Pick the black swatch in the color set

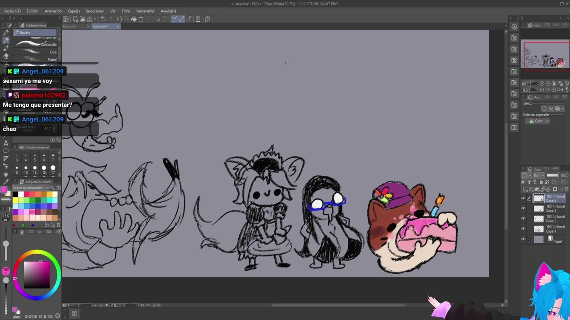pos(16,195)
